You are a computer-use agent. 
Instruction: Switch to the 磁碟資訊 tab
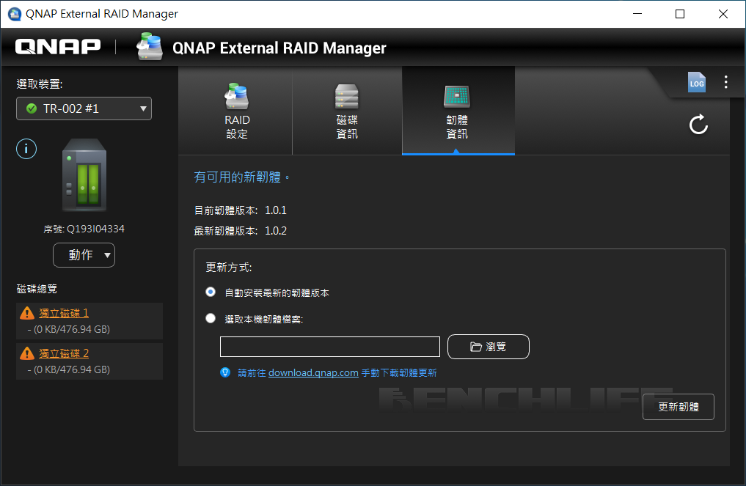pos(347,111)
